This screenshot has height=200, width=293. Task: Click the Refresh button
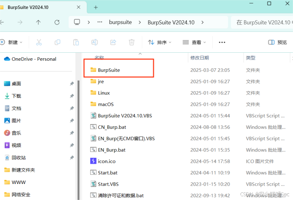57,22
